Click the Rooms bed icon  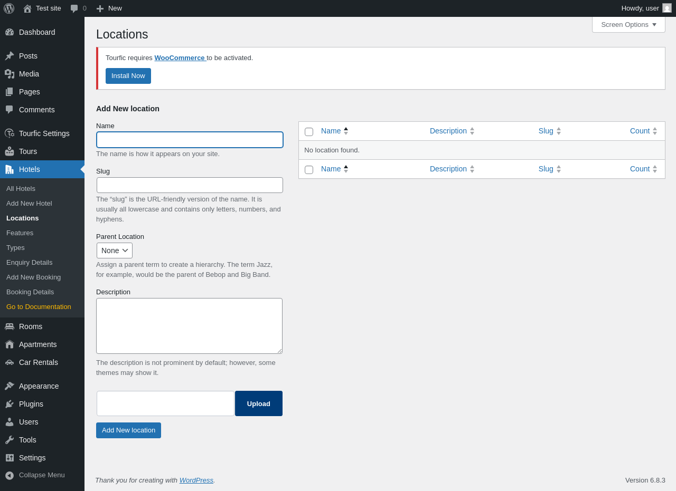[10, 326]
